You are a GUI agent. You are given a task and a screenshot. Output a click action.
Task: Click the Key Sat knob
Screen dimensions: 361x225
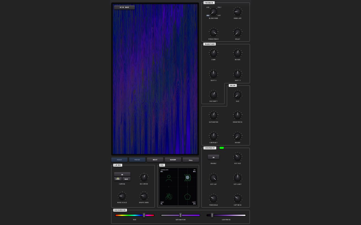click(x=213, y=178)
